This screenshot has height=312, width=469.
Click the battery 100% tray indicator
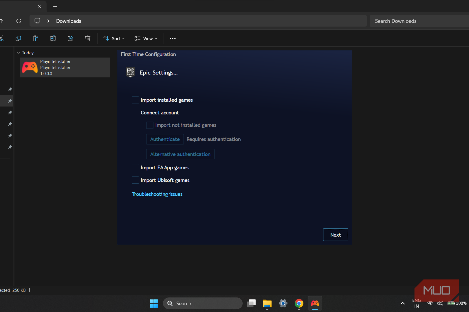(x=457, y=303)
